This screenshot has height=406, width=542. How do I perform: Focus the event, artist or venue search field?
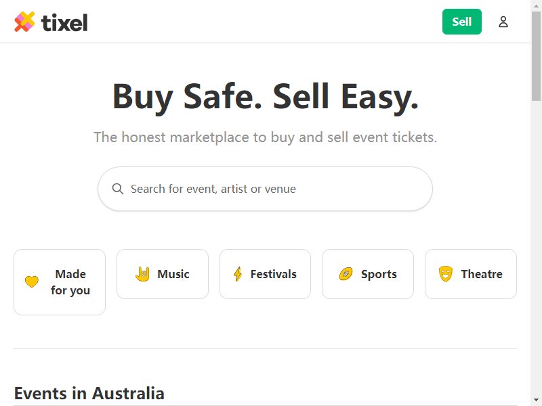[x=265, y=189]
